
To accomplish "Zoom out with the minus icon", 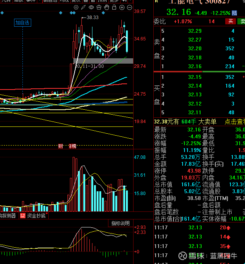I will 129,7.
